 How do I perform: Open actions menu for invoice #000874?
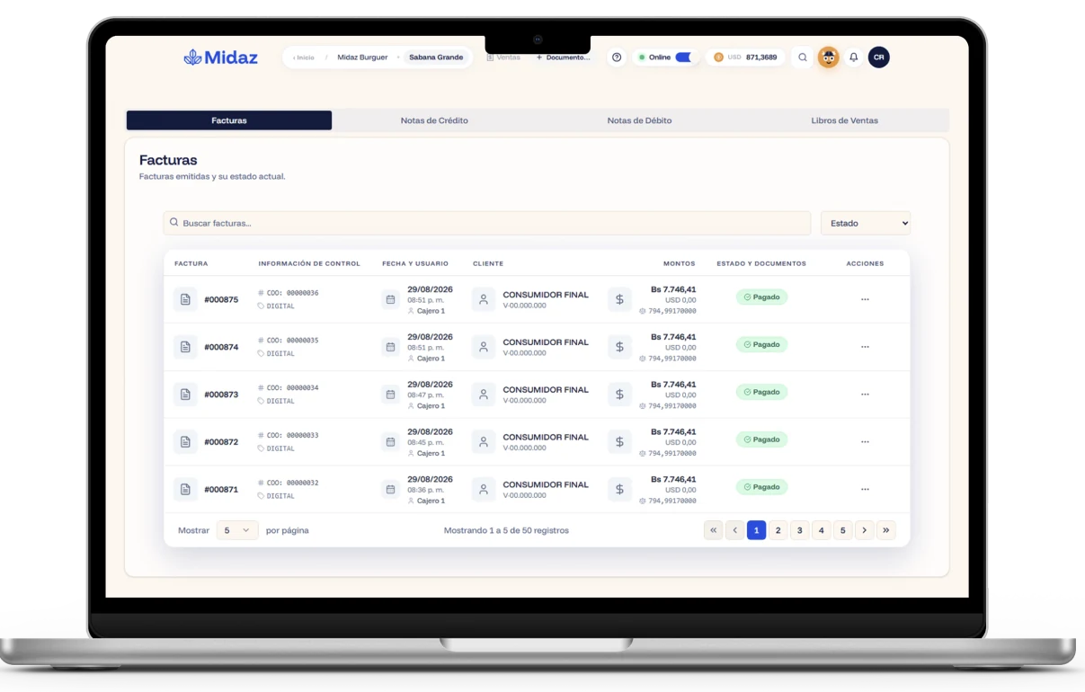(865, 347)
